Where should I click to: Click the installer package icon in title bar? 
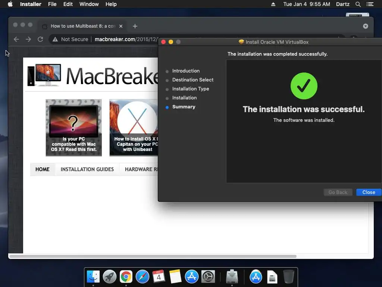(241, 42)
